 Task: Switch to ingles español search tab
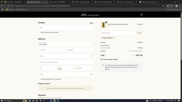150,2
